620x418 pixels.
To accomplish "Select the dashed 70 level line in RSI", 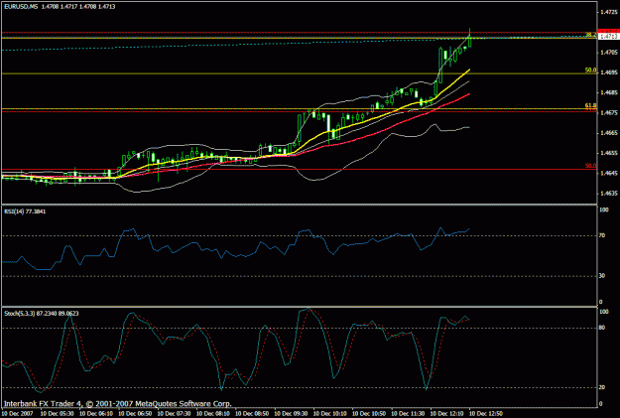I will 299,236.
